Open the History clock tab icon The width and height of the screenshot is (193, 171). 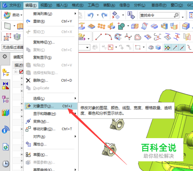tap(5, 164)
